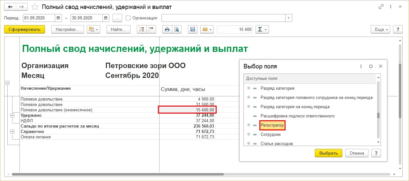This screenshot has height=181, width=409.
Task: Confirm field choice with Выбрать
Action: 328,153
